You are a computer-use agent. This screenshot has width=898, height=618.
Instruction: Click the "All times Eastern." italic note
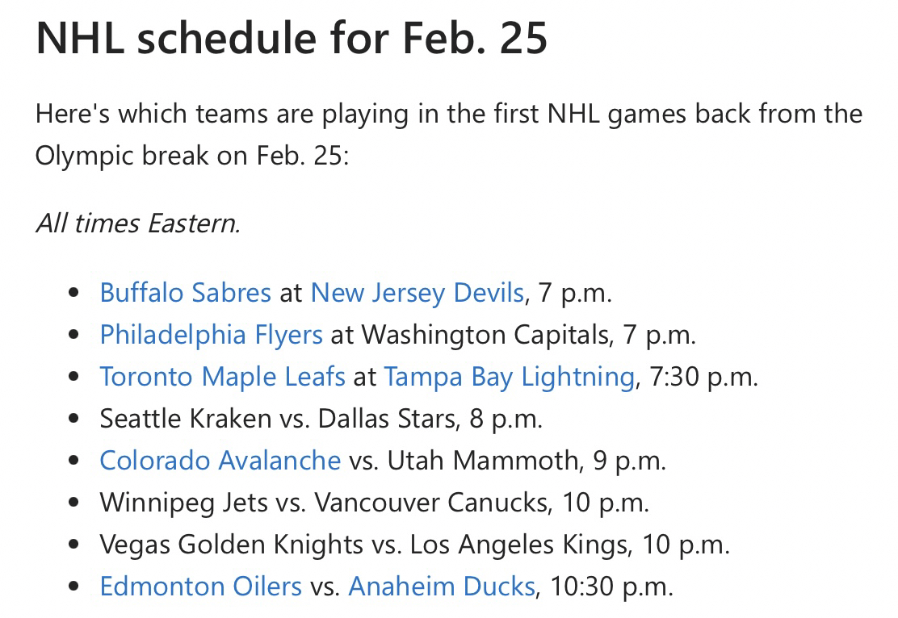point(137,223)
